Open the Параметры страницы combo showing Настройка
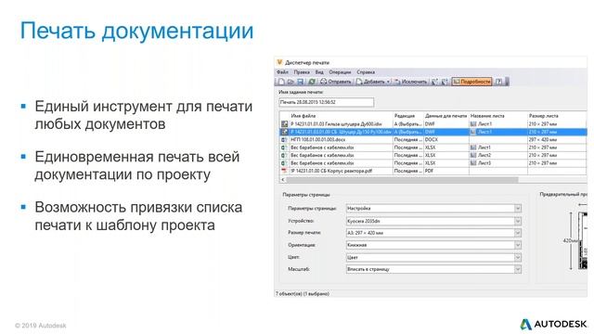Viewport: 594px width, 334px height. point(433,208)
